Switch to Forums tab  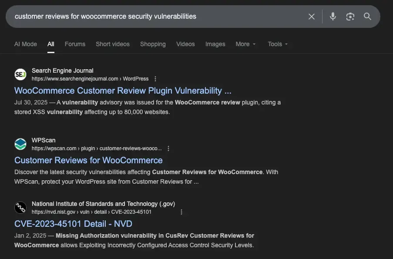(75, 44)
